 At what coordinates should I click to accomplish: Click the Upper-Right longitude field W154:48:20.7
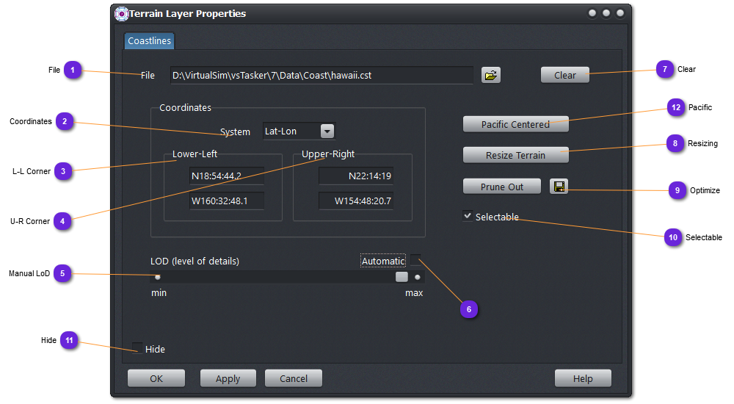[356, 201]
